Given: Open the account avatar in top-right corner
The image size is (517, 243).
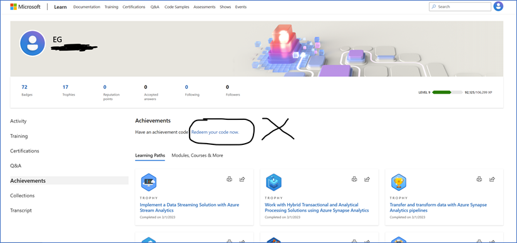Looking at the screenshot, I should coord(498,6).
